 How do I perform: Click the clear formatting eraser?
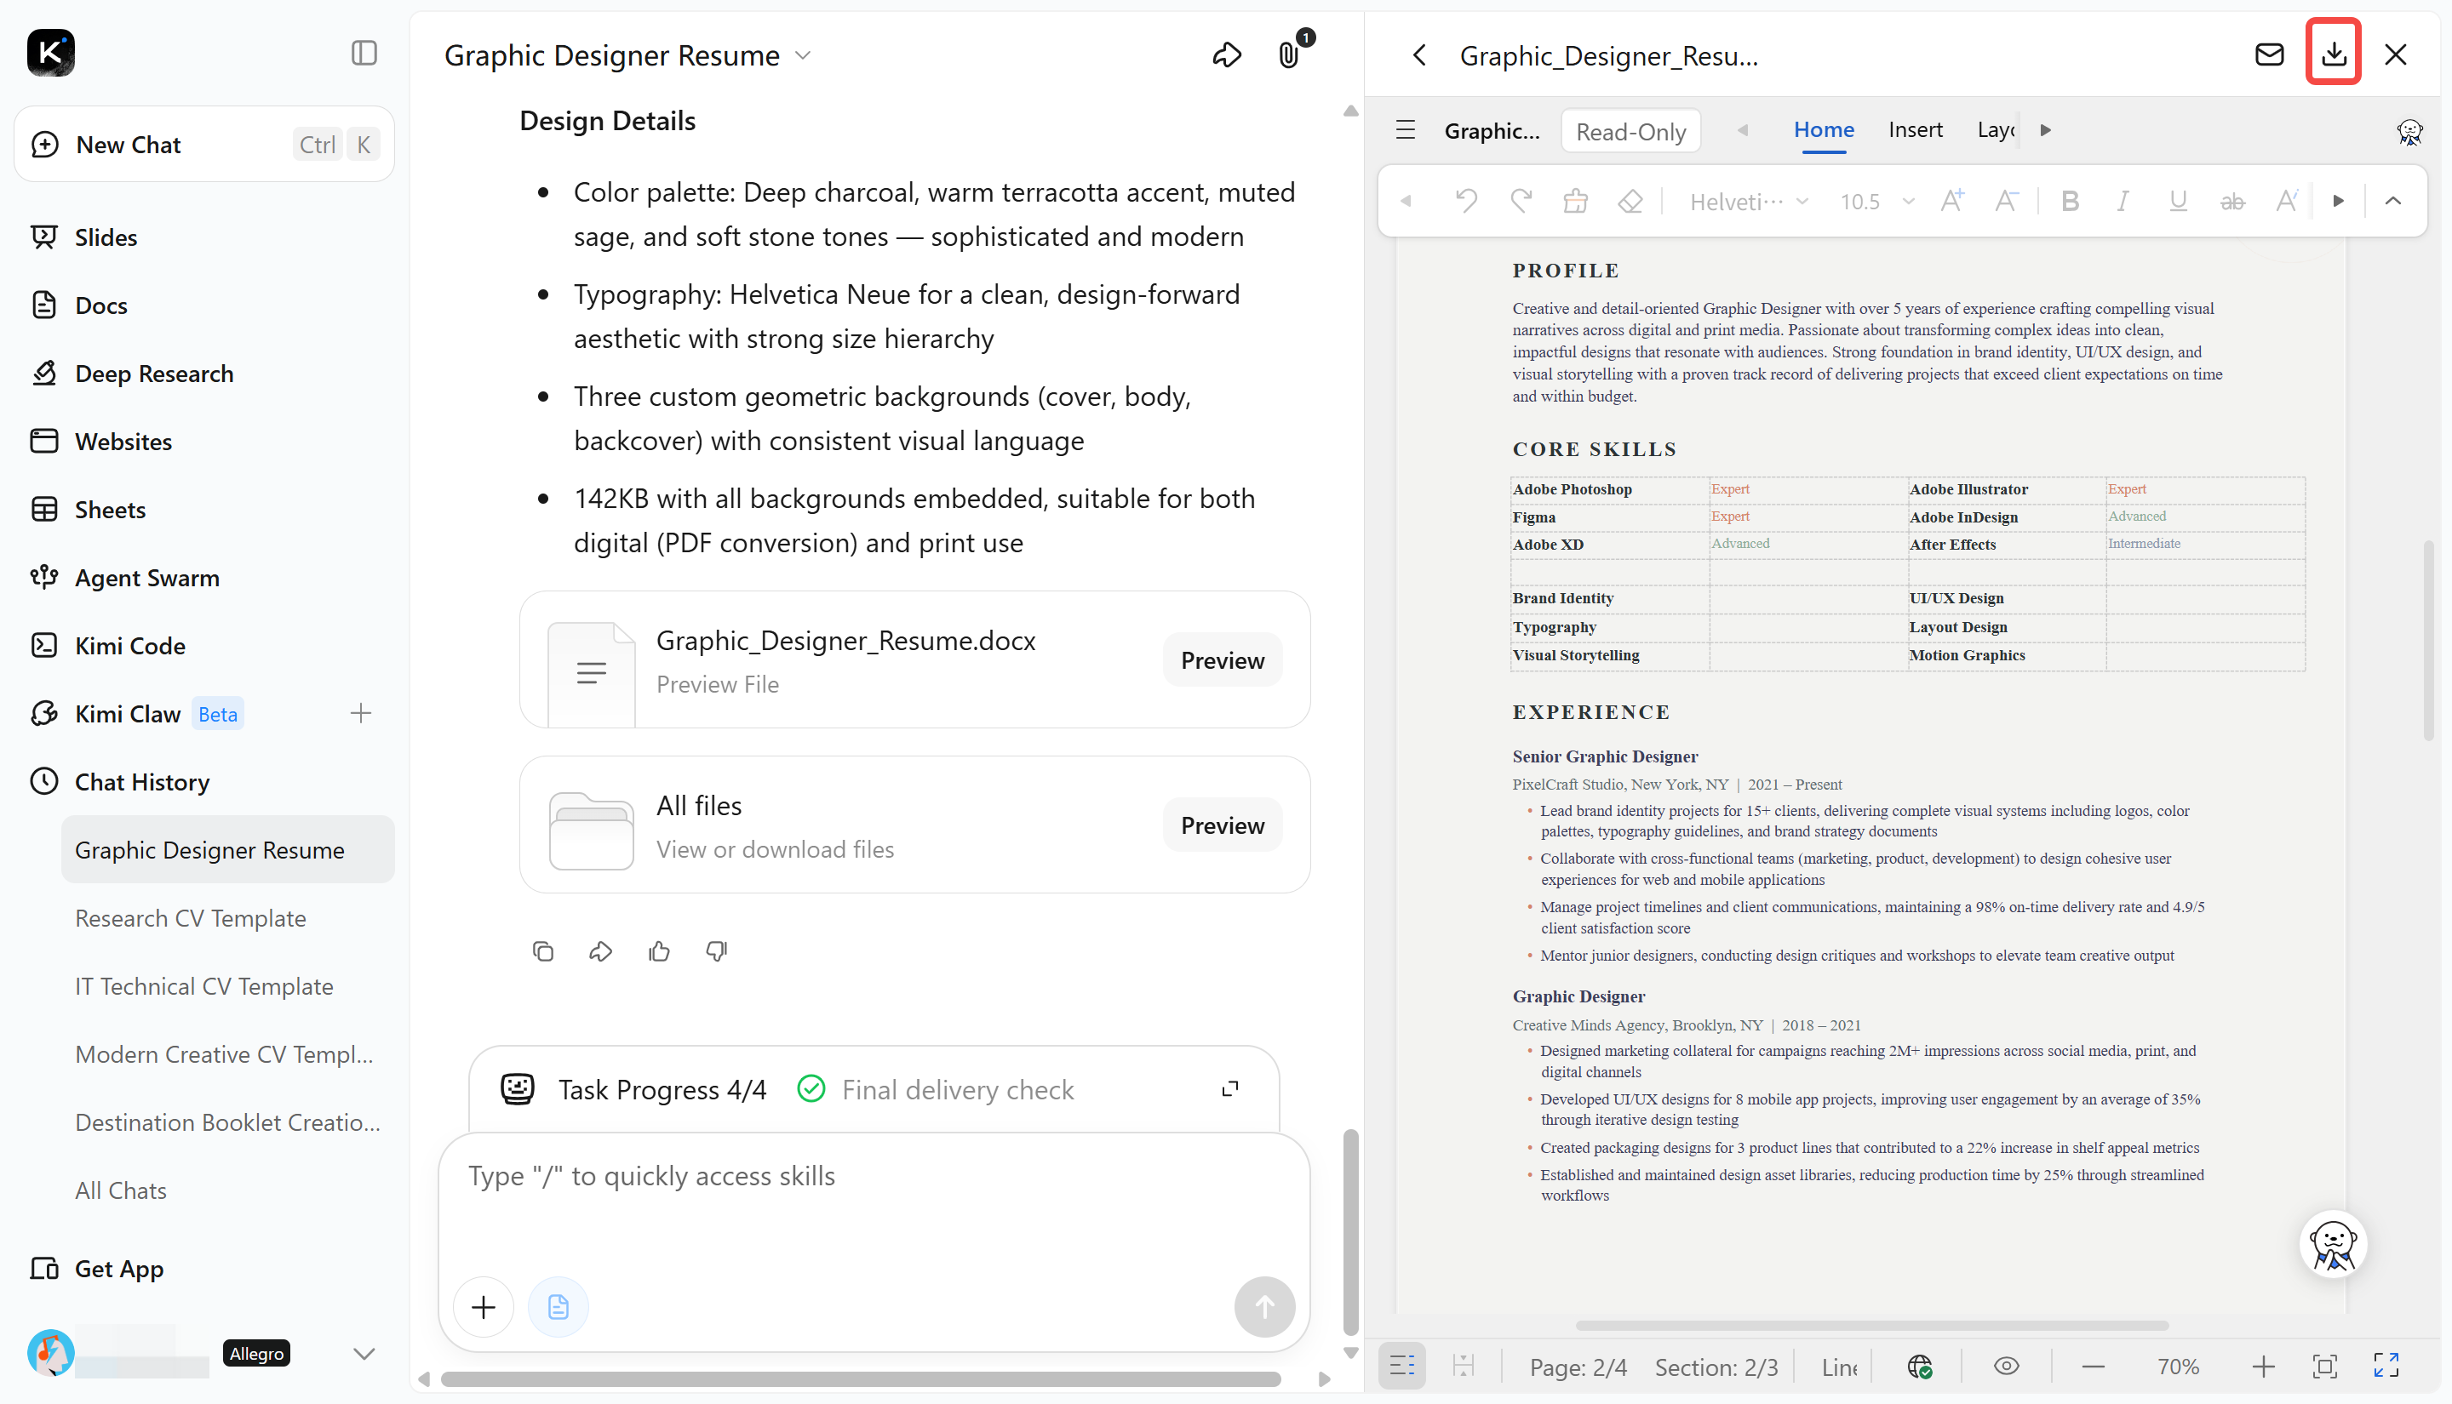click(x=1630, y=201)
